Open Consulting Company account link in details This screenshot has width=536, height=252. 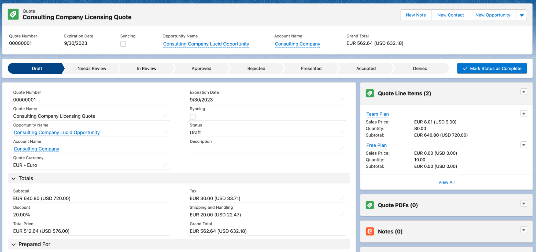click(x=36, y=149)
